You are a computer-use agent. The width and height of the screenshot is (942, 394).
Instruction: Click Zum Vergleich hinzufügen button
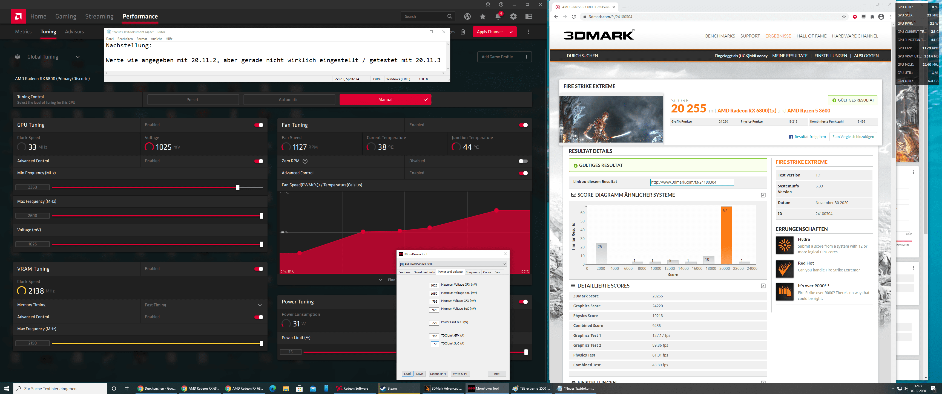pos(853,137)
